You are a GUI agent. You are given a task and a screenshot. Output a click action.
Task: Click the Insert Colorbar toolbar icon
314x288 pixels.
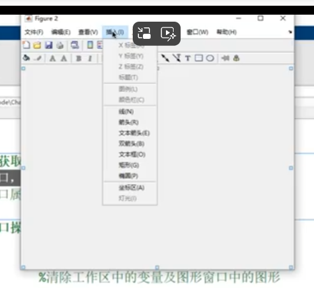point(90,45)
